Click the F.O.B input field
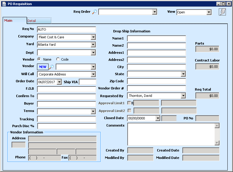 [66, 89]
